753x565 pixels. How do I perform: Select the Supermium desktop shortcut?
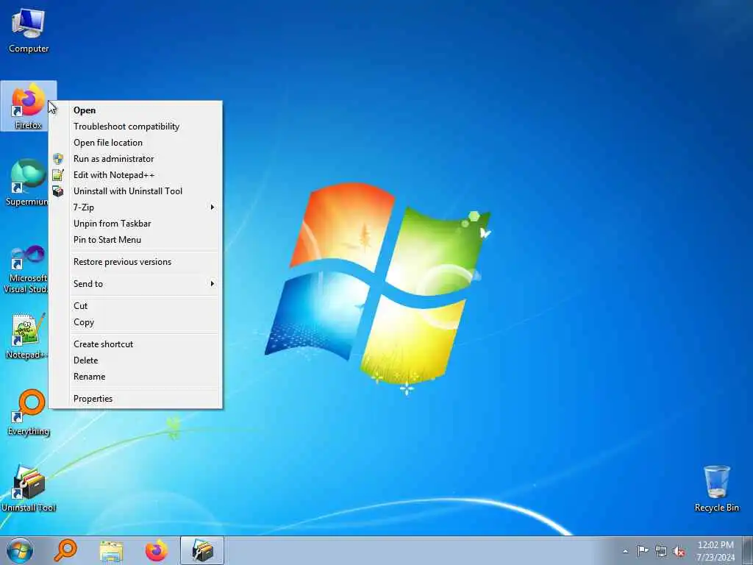27,182
